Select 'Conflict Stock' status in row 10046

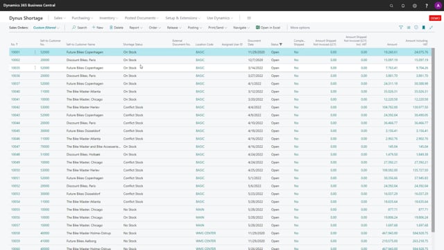click(133, 139)
